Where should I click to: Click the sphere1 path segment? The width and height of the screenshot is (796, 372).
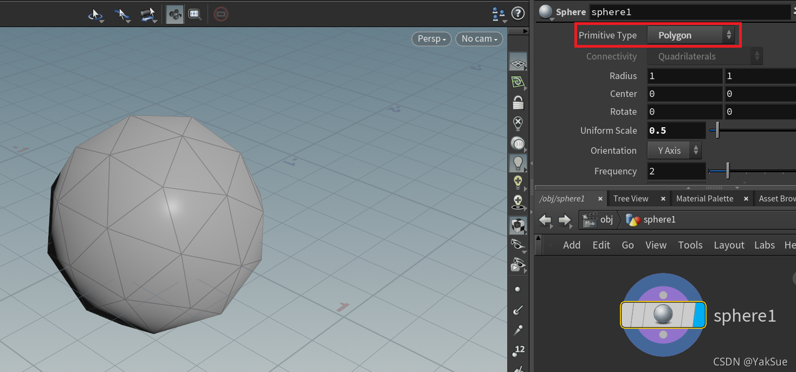pyautogui.click(x=651, y=220)
